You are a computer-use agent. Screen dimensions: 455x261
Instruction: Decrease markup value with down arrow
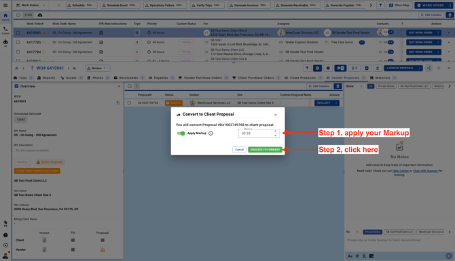pyautogui.click(x=276, y=136)
